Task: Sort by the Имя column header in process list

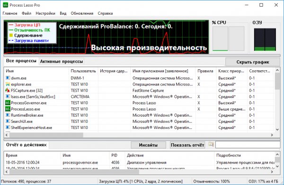Action: coord(36,71)
